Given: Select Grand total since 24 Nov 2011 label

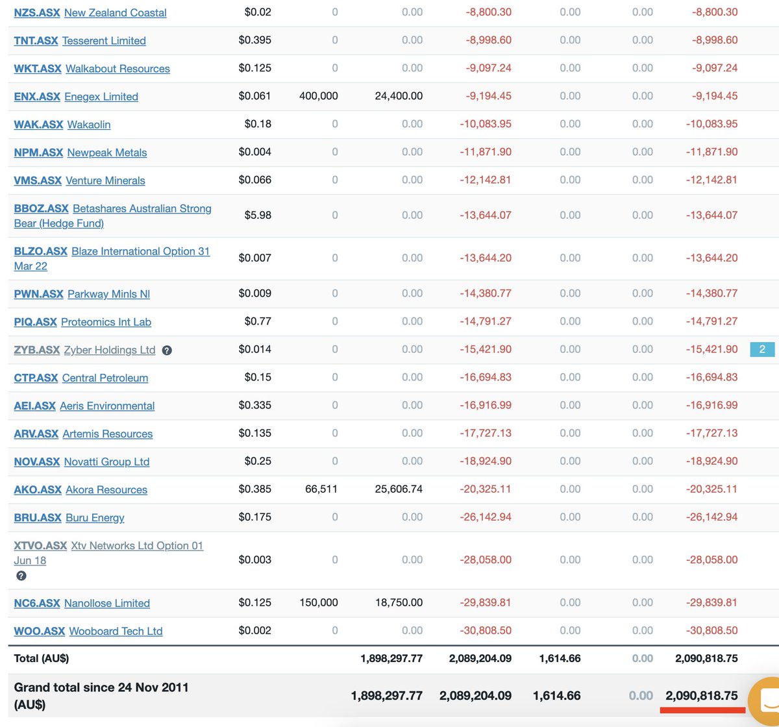Looking at the screenshot, I should (101, 695).
